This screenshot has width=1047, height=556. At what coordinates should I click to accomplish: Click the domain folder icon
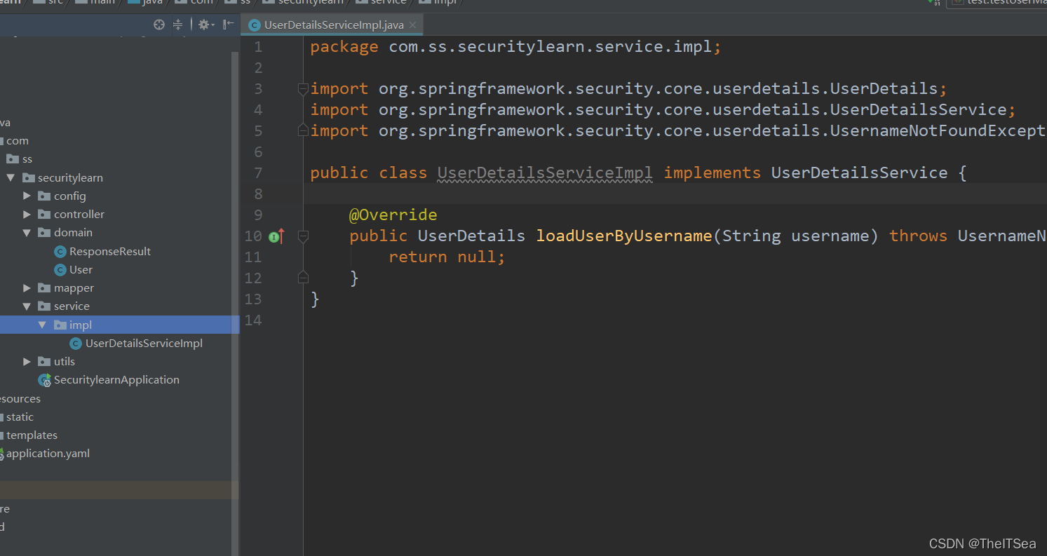pos(44,233)
